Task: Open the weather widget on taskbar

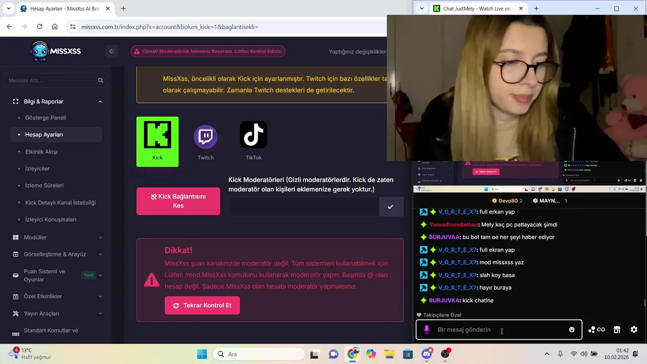Action: point(29,354)
